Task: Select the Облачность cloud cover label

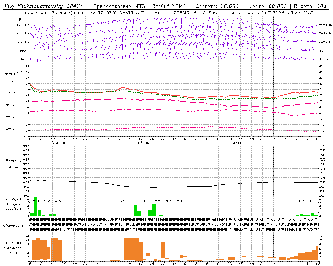Action: tap(13, 225)
